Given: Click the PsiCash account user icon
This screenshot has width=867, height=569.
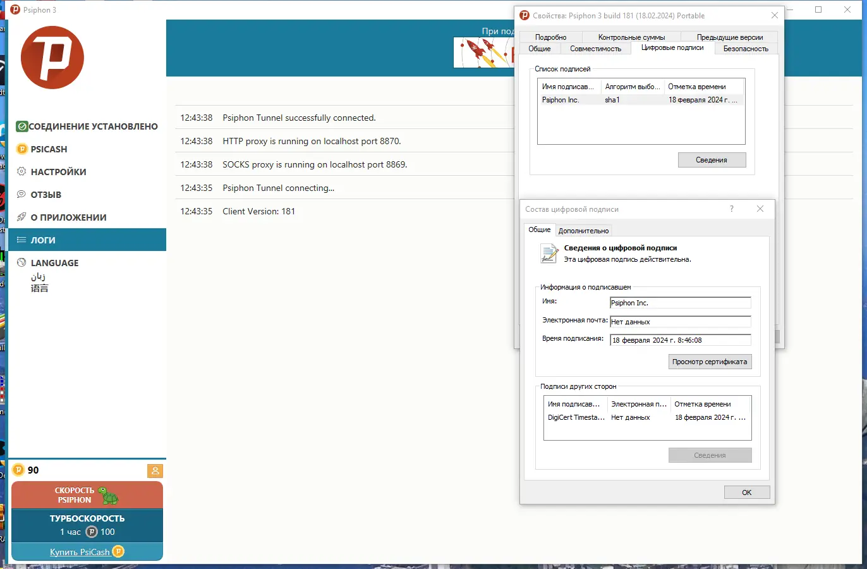Looking at the screenshot, I should [155, 471].
